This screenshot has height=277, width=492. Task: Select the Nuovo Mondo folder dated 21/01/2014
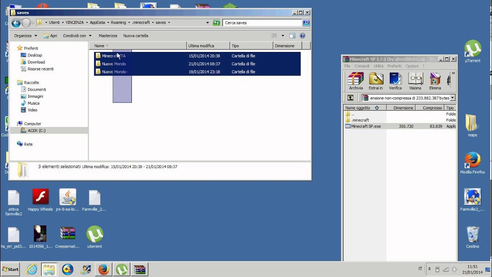[197, 64]
